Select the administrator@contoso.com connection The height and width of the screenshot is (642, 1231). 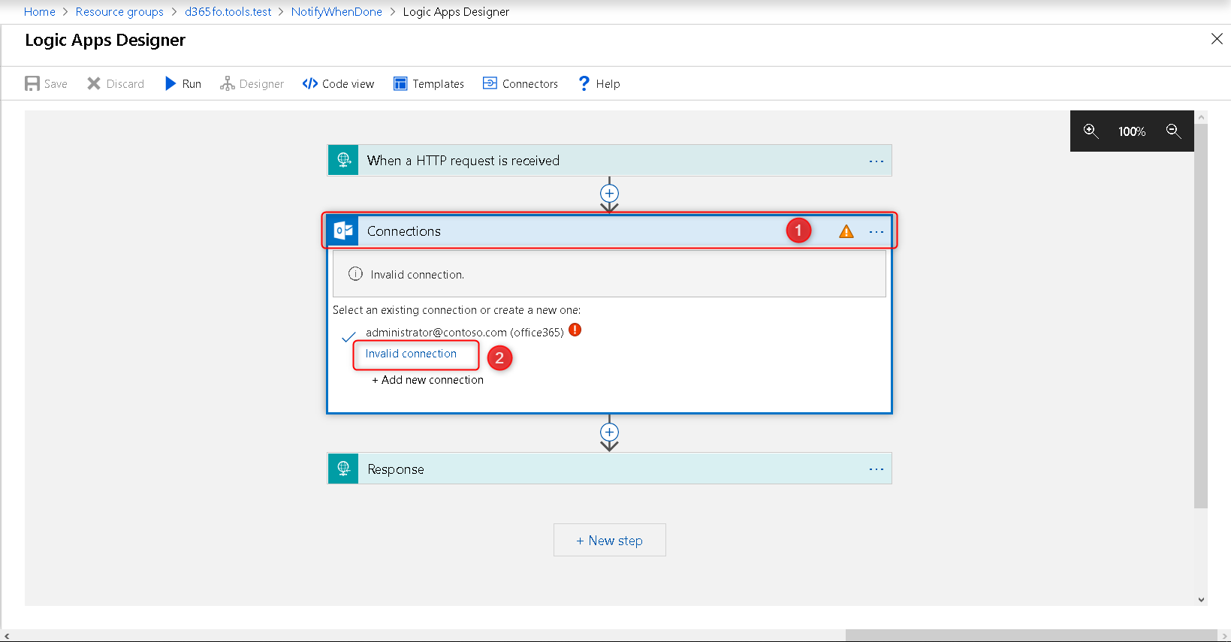point(464,332)
